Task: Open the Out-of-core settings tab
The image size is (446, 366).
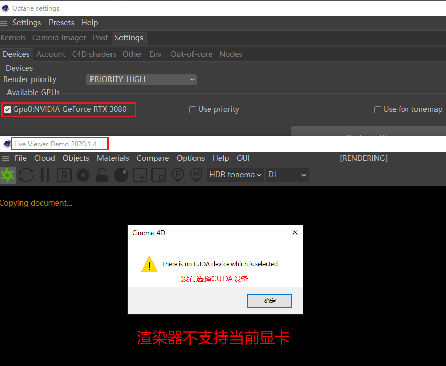Action: (191, 54)
